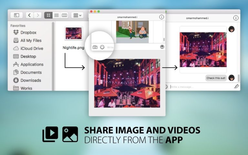Click the Dropbox icon in Favorites
The width and height of the screenshot is (248, 155).
[x=16, y=32]
